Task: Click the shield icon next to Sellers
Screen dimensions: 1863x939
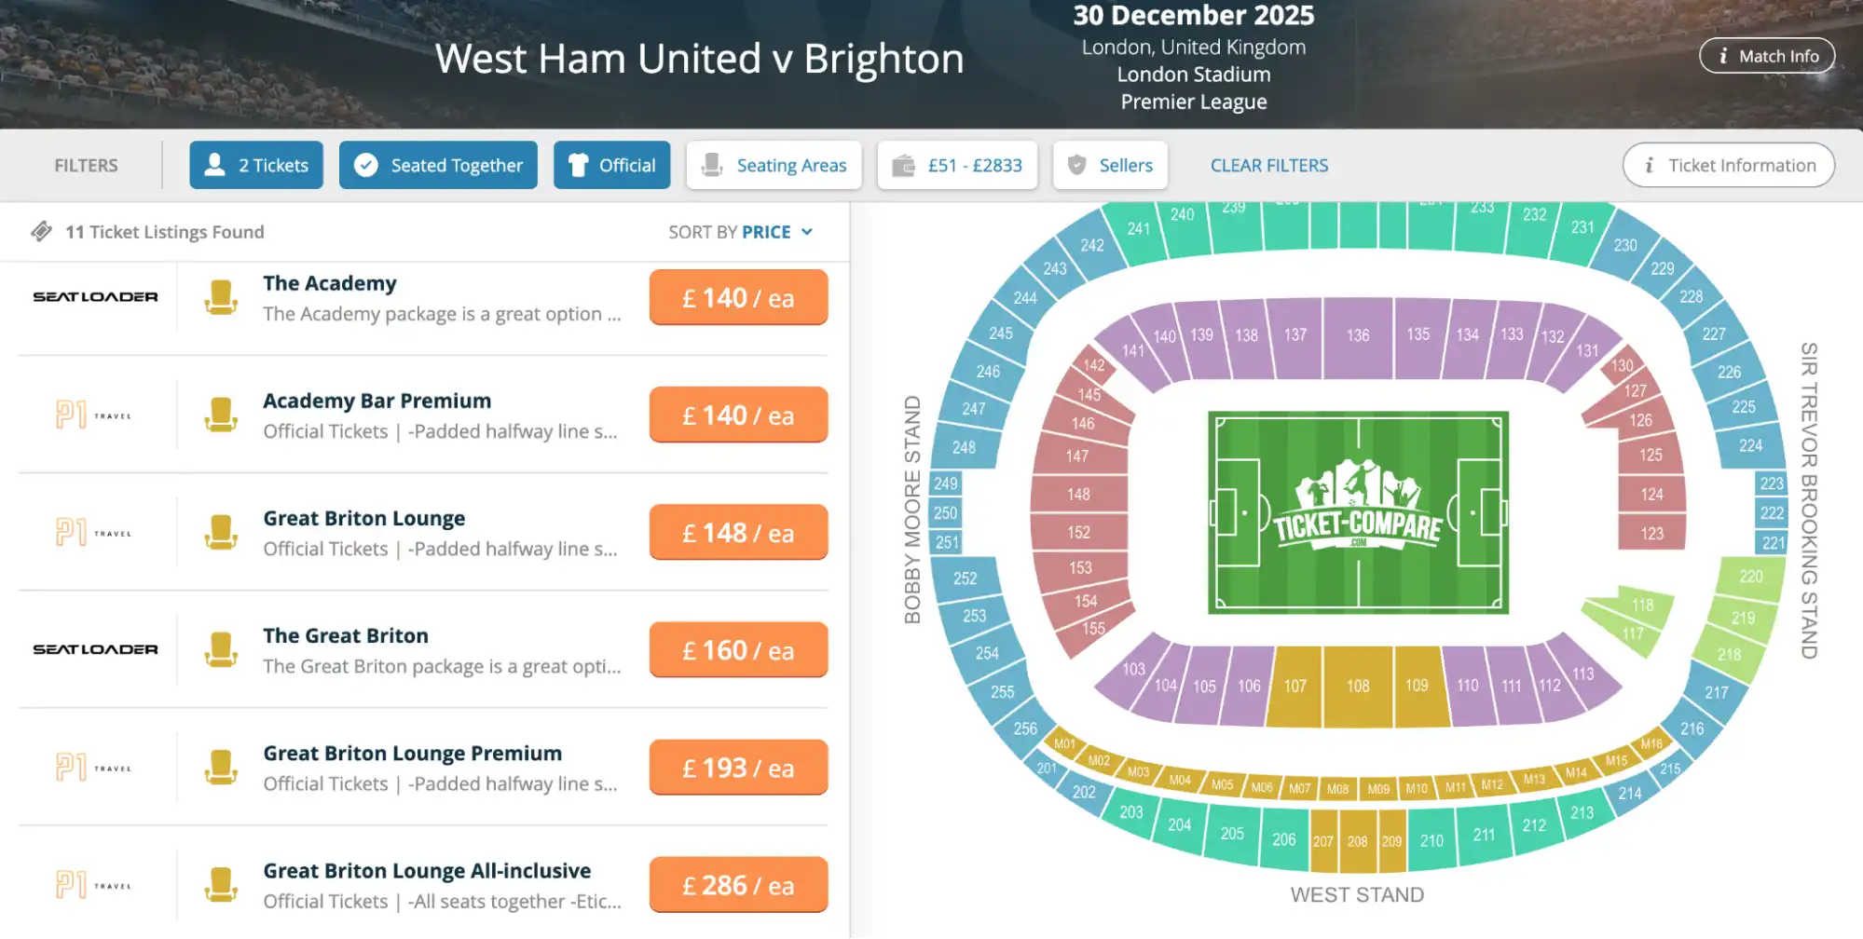Action: coord(1078,165)
